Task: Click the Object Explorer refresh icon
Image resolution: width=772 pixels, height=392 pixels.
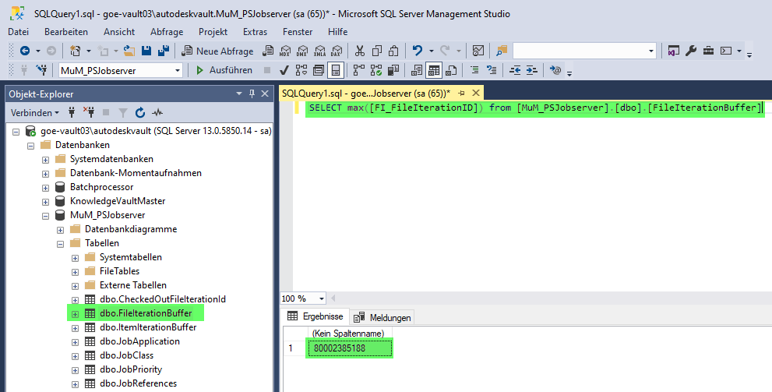Action: [140, 113]
